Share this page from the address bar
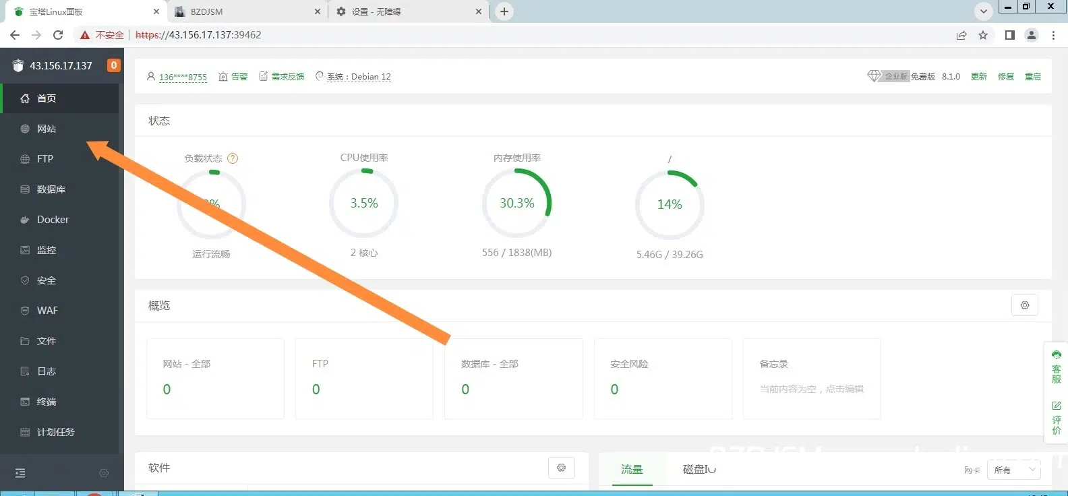This screenshot has width=1068, height=496. click(x=961, y=35)
